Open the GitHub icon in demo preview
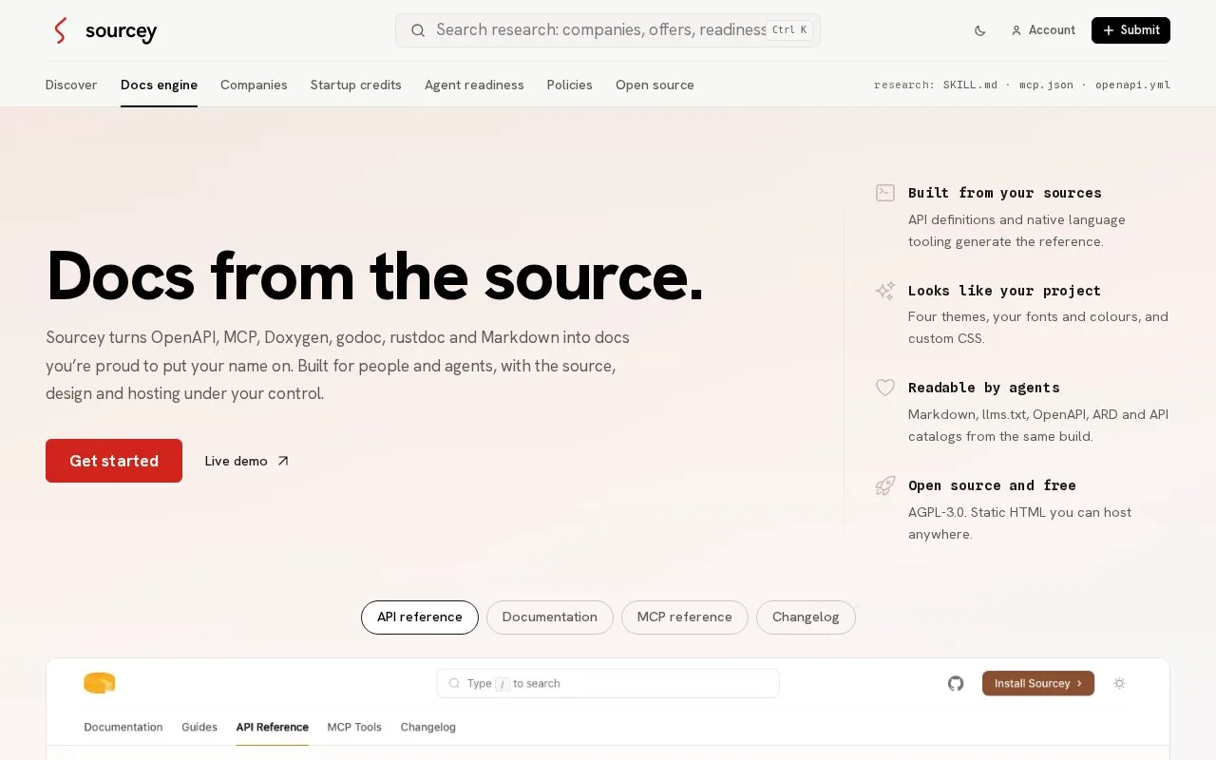1216x760 pixels. pos(956,683)
